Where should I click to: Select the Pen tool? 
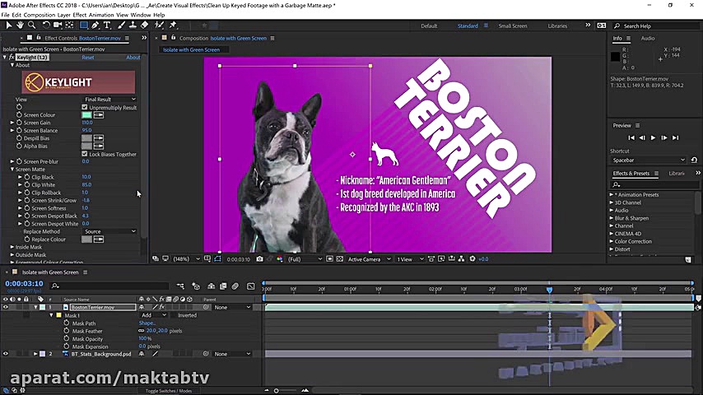[95, 26]
